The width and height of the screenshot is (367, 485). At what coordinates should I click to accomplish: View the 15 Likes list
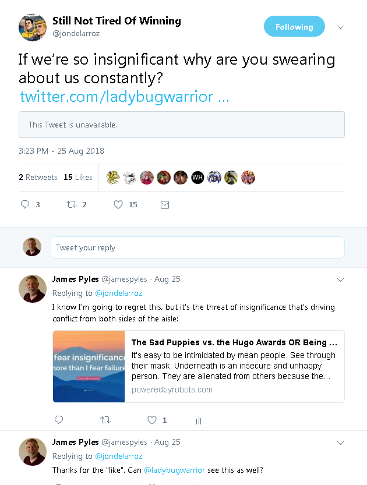coord(78,177)
